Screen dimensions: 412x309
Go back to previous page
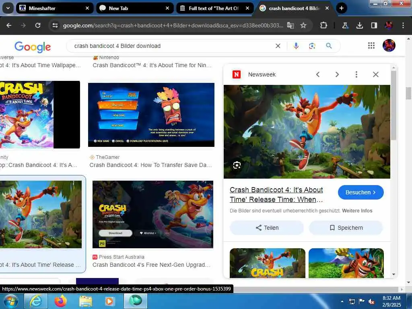9,25
